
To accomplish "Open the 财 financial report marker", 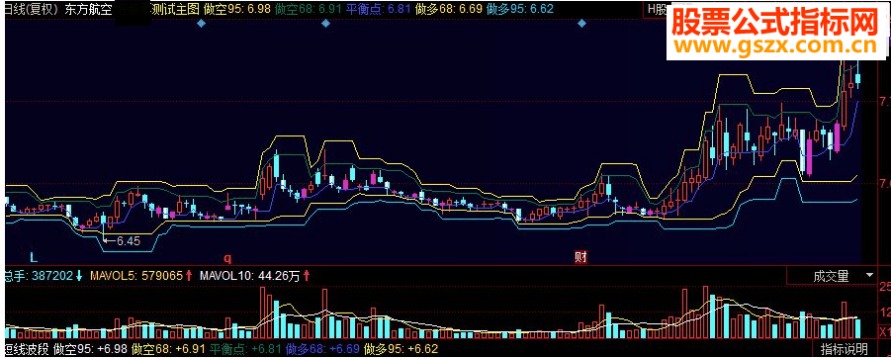I will pos(580,258).
